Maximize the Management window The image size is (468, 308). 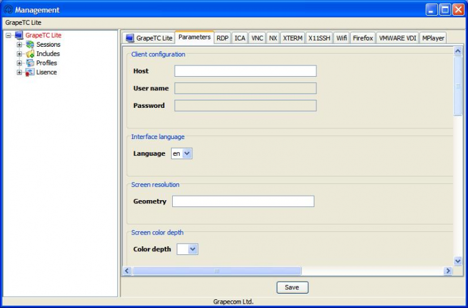tap(445, 10)
